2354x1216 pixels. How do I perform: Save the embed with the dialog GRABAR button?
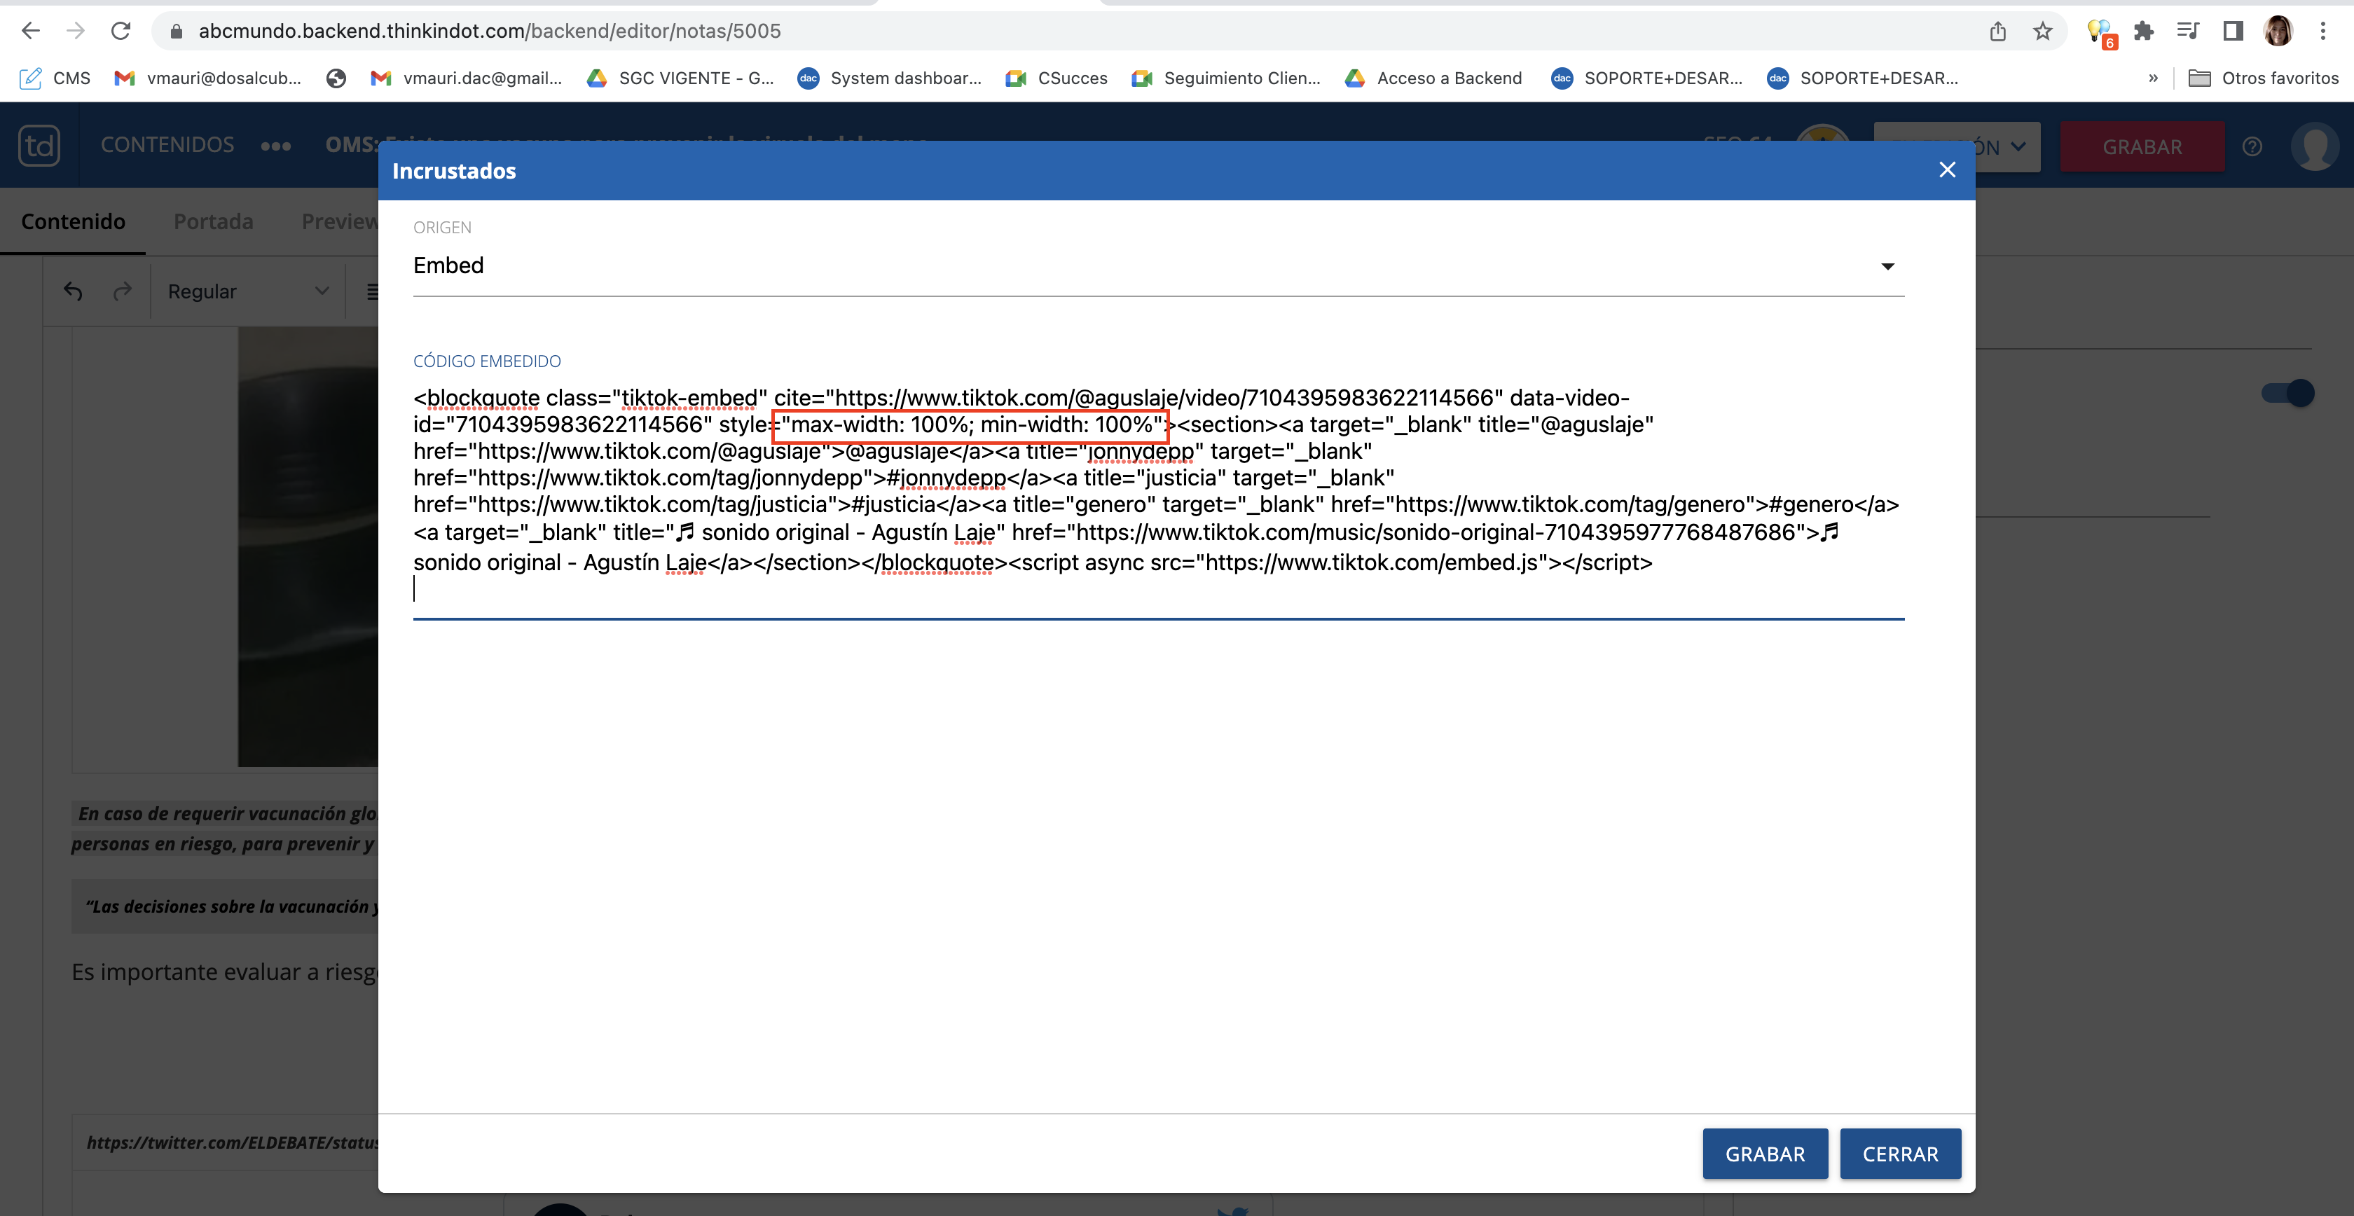[1765, 1154]
